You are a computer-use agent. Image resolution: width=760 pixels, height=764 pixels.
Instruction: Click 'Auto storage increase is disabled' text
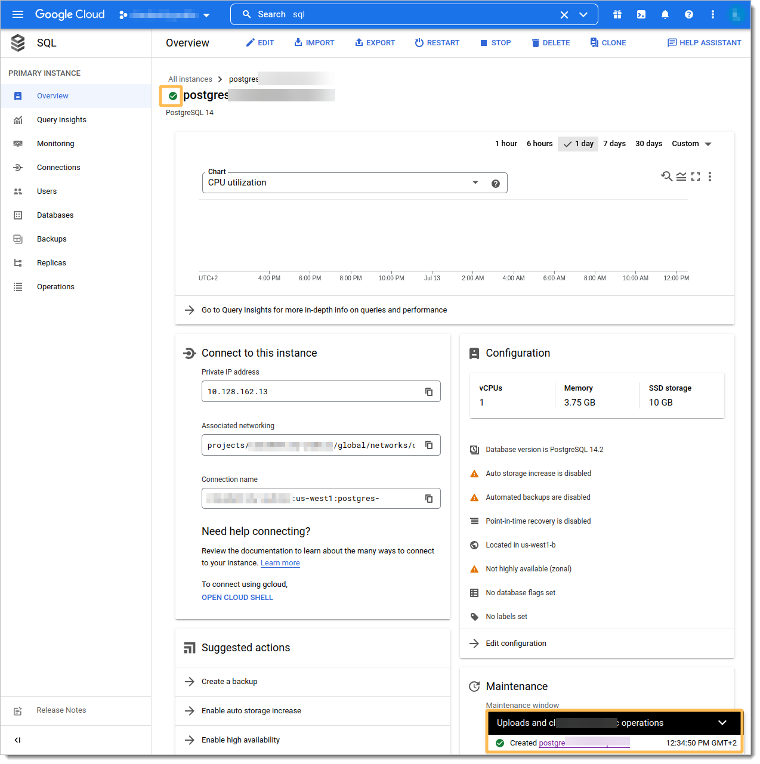[539, 474]
